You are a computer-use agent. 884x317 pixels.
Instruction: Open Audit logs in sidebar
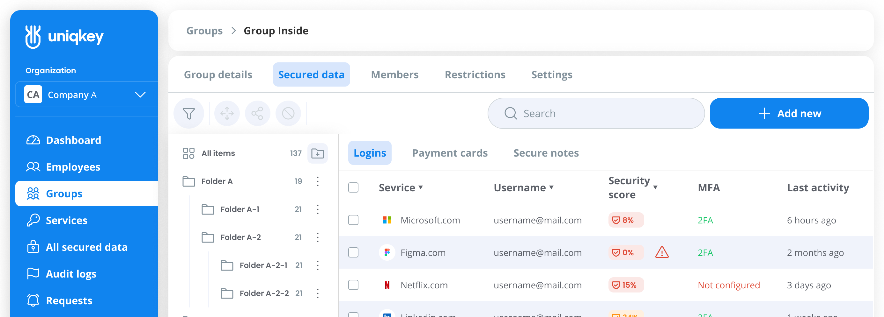click(71, 274)
